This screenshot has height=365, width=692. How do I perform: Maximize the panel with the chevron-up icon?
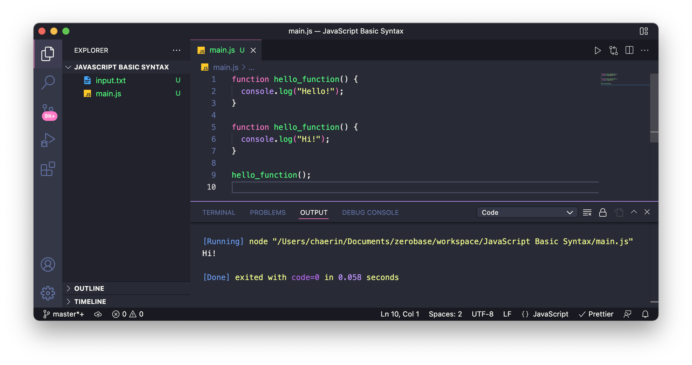point(634,212)
